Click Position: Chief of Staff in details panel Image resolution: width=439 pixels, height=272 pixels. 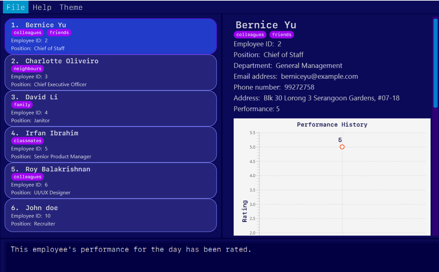tap(269, 55)
